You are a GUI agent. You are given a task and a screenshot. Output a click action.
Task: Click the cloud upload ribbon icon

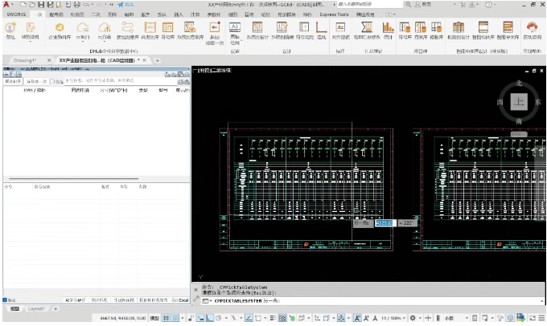[x=105, y=27]
